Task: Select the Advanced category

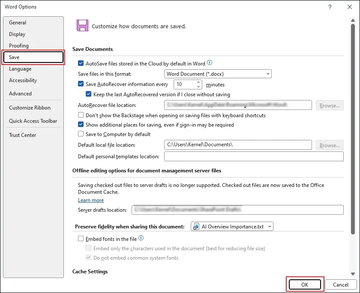Action: [21, 94]
